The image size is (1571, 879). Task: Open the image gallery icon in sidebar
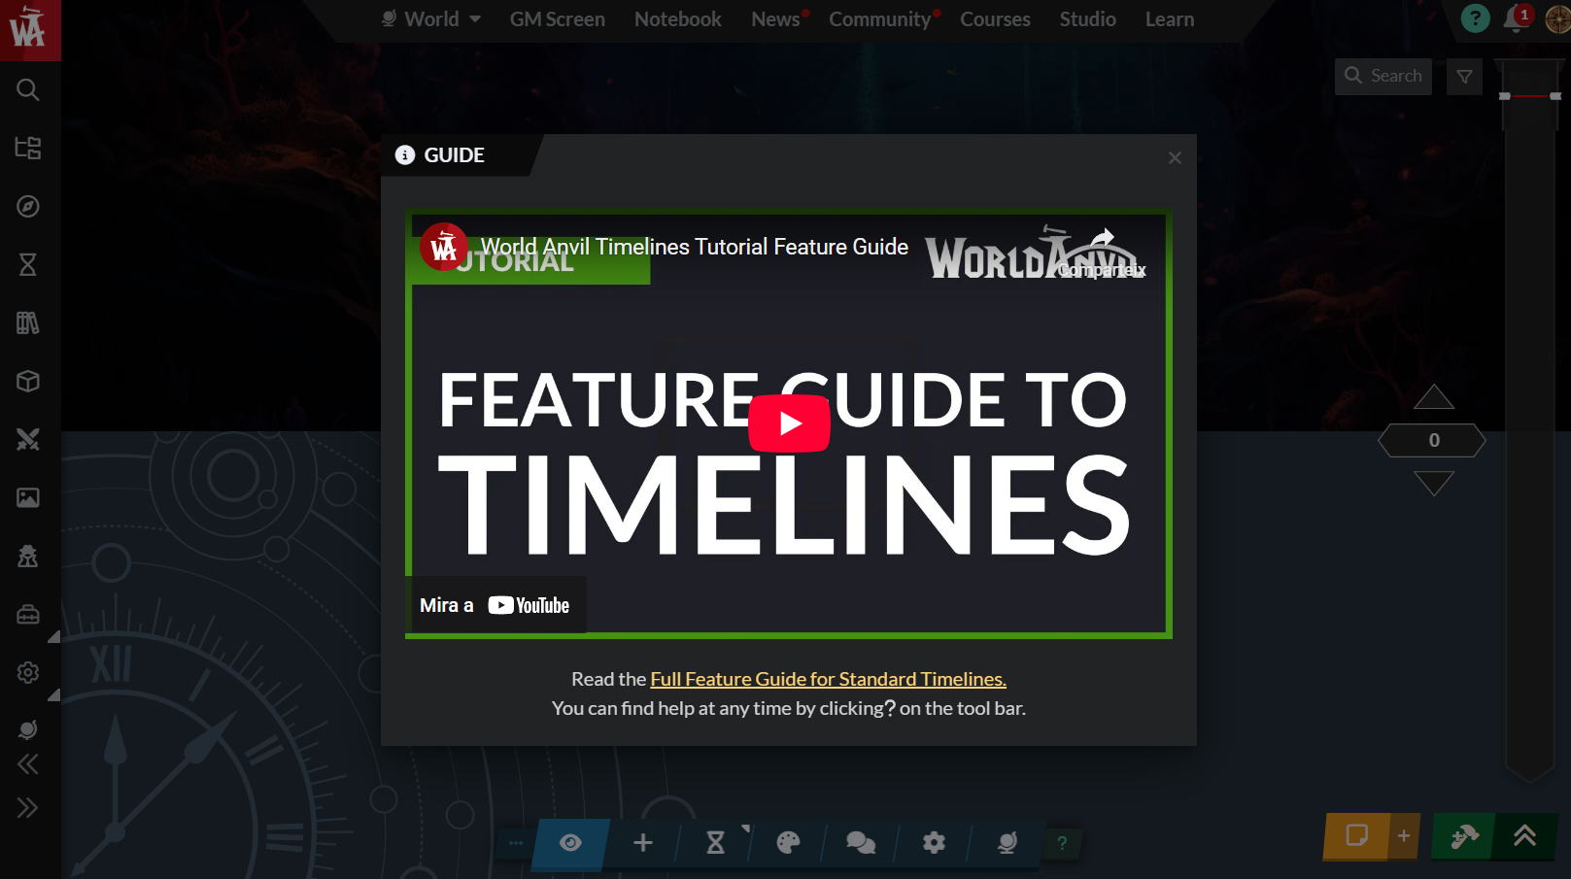(x=28, y=497)
